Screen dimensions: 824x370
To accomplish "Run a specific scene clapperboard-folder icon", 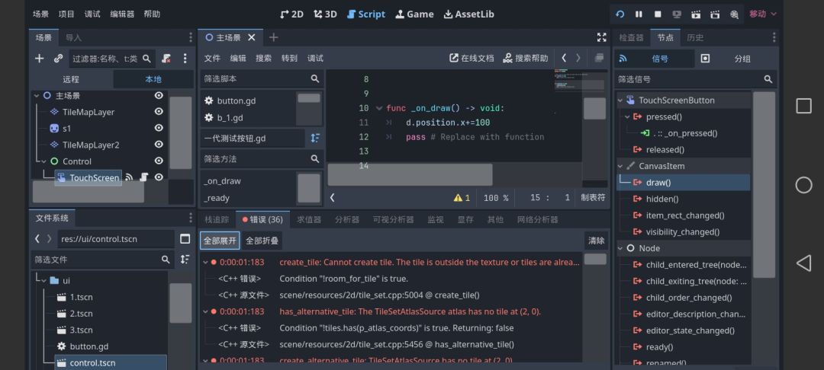I will [715, 14].
